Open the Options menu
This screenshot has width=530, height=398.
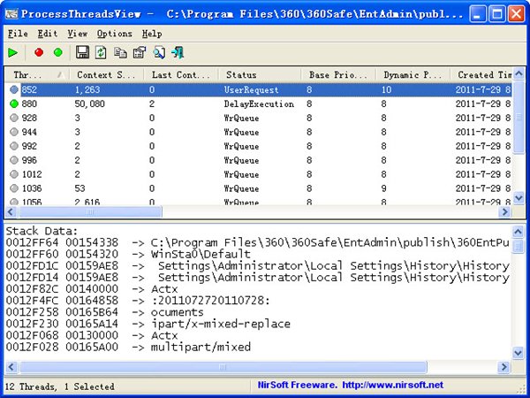114,34
